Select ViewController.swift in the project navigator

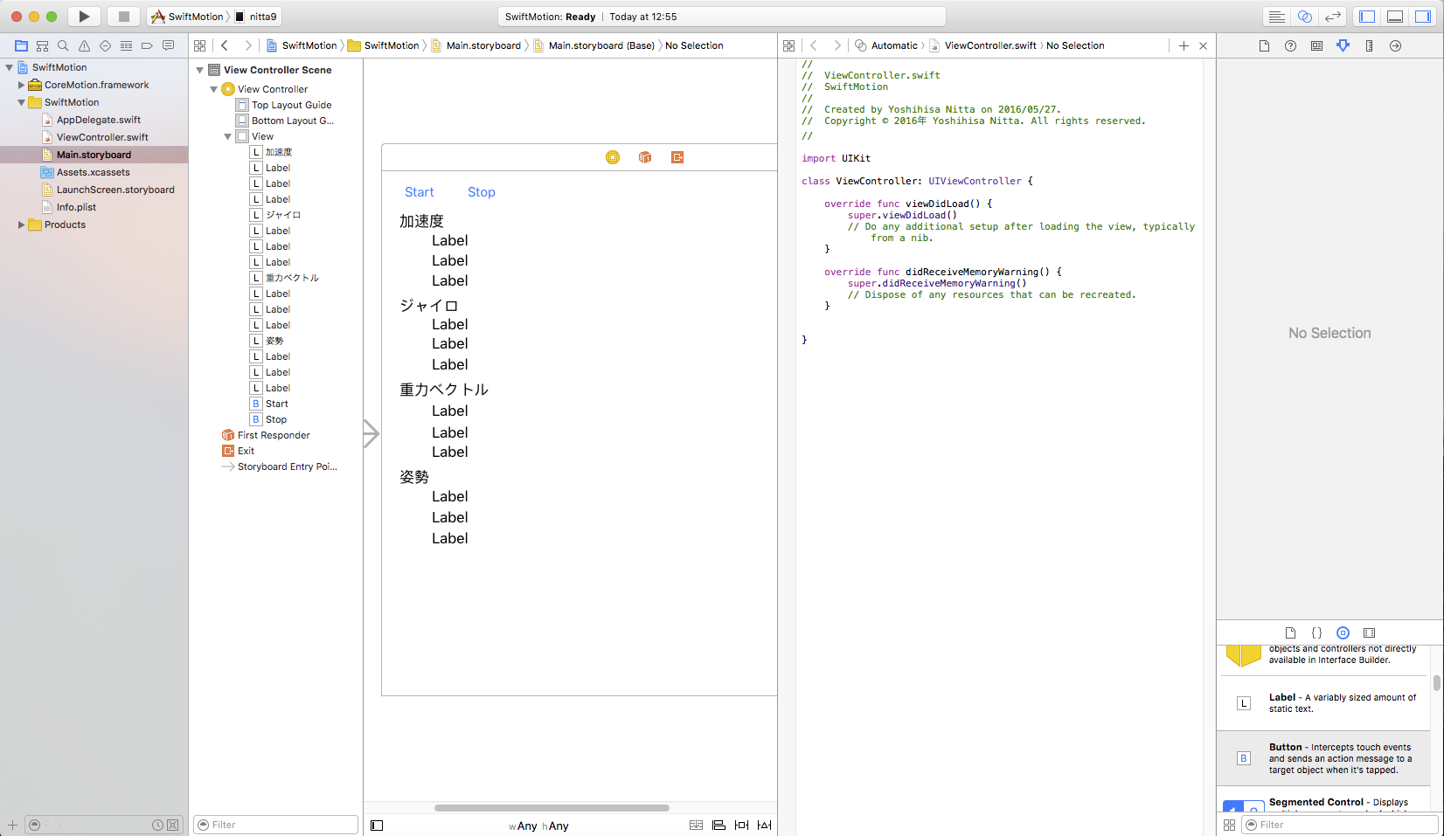click(x=102, y=137)
